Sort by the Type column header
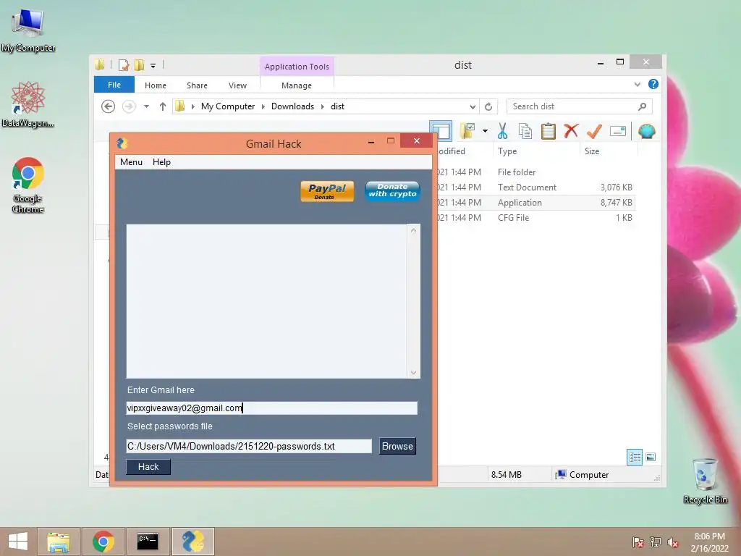 coord(507,151)
